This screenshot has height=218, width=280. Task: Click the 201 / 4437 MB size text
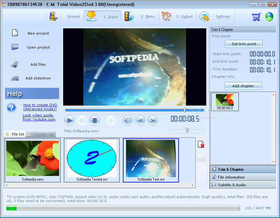pos(258,208)
